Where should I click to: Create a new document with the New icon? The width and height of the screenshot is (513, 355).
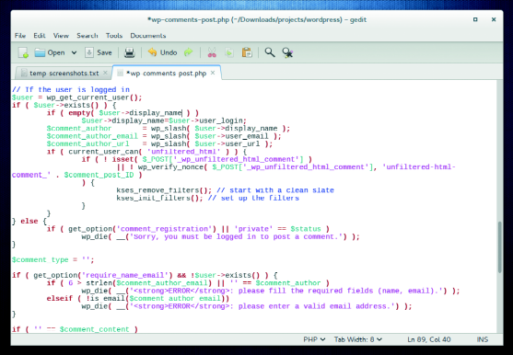[23, 52]
